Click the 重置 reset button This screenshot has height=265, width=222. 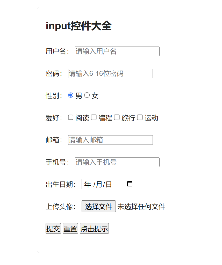pyautogui.click(x=70, y=229)
